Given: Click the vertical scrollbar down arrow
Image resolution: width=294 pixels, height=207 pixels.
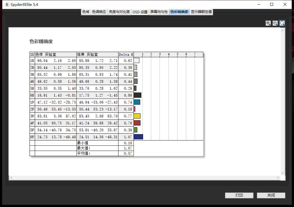Looking at the screenshot, I should (x=283, y=173).
